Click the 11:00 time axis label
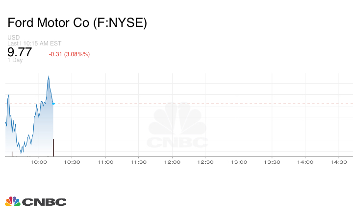This screenshot has height=220, width=353. pyautogui.click(x=105, y=162)
